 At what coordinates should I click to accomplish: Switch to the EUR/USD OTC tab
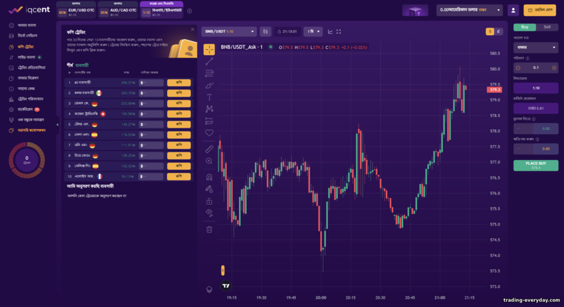[x=77, y=12]
